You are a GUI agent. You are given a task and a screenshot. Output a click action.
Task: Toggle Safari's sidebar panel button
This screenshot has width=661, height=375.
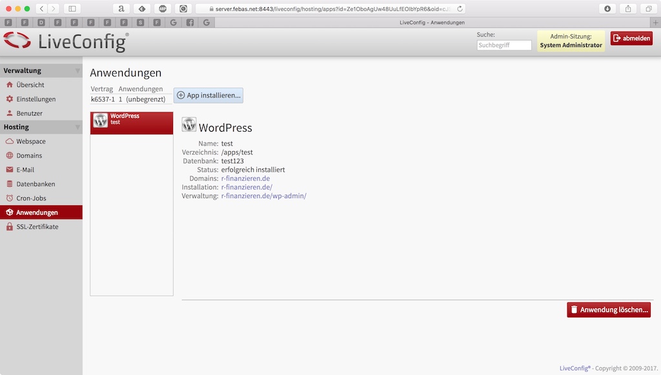pos(72,8)
